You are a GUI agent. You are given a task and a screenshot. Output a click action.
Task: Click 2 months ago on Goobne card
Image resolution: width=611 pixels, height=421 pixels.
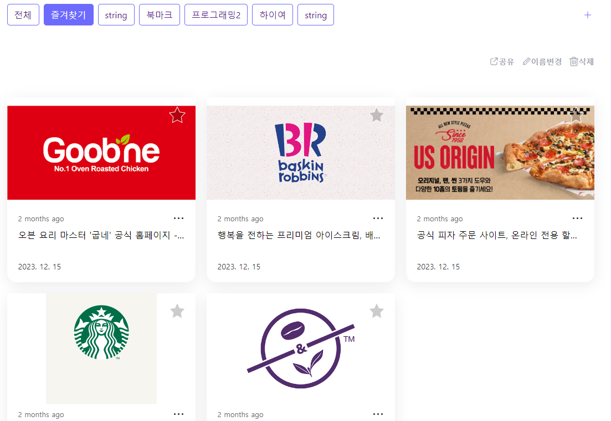(x=41, y=219)
